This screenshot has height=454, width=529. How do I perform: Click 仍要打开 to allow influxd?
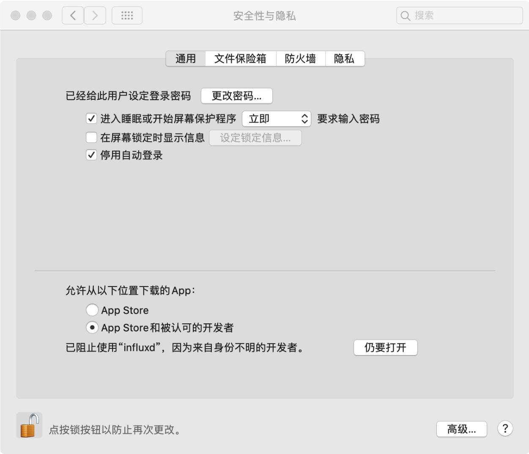385,347
